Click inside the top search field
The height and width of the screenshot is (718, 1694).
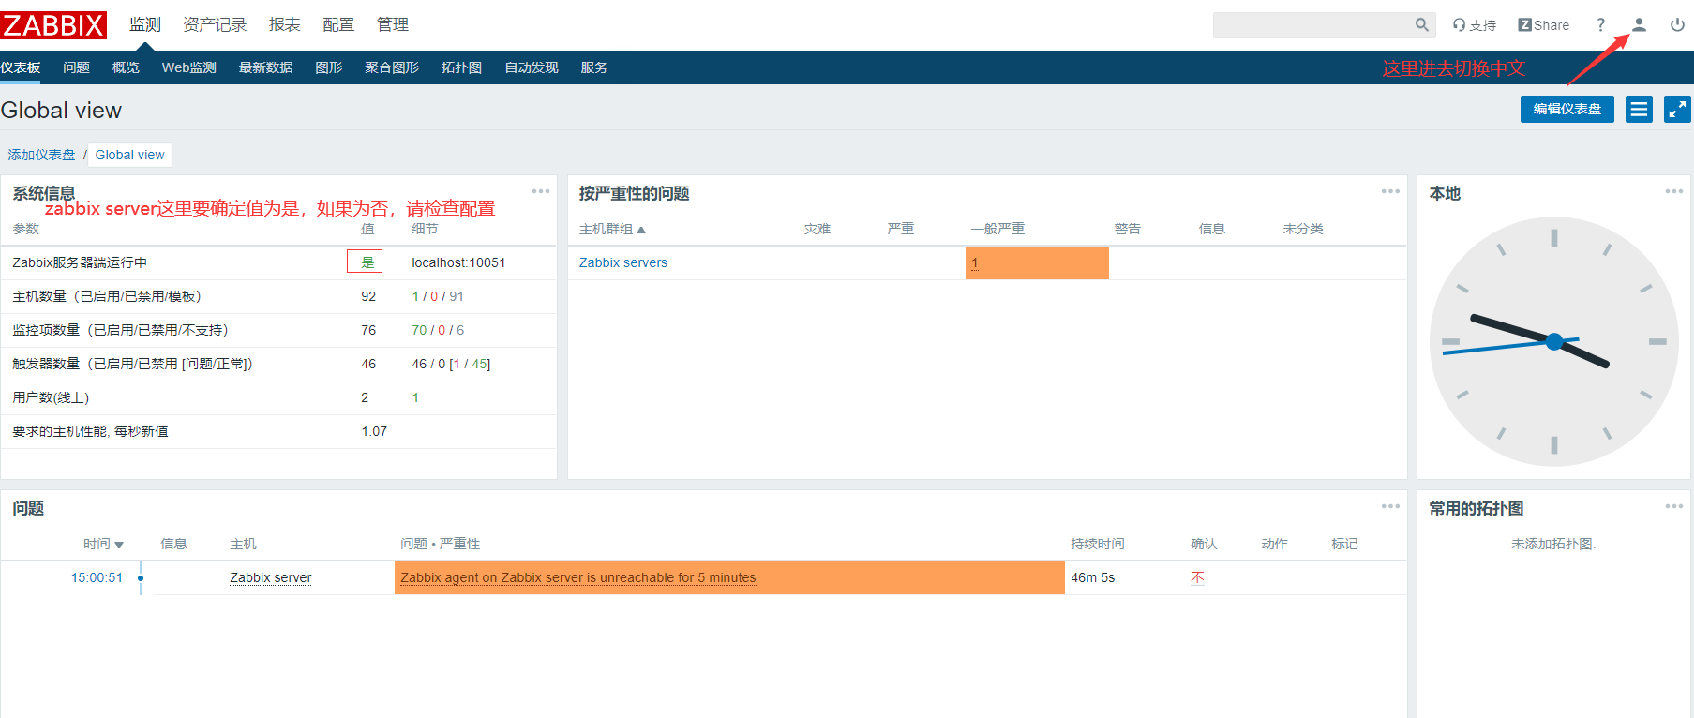(x=1312, y=25)
